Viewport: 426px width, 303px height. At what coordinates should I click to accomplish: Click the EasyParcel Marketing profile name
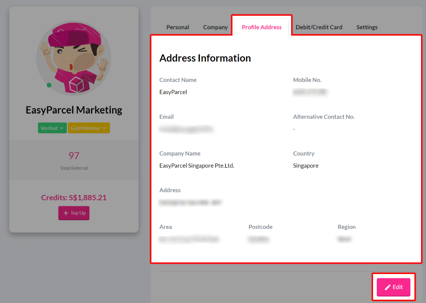[x=74, y=110]
